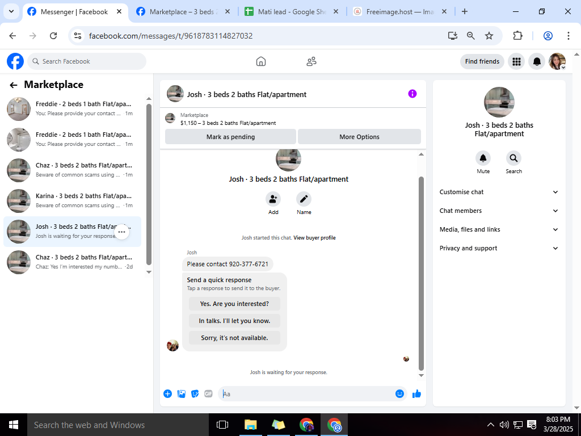581x436 pixels.
Task: Open the Home feed icon
Action: 261,61
